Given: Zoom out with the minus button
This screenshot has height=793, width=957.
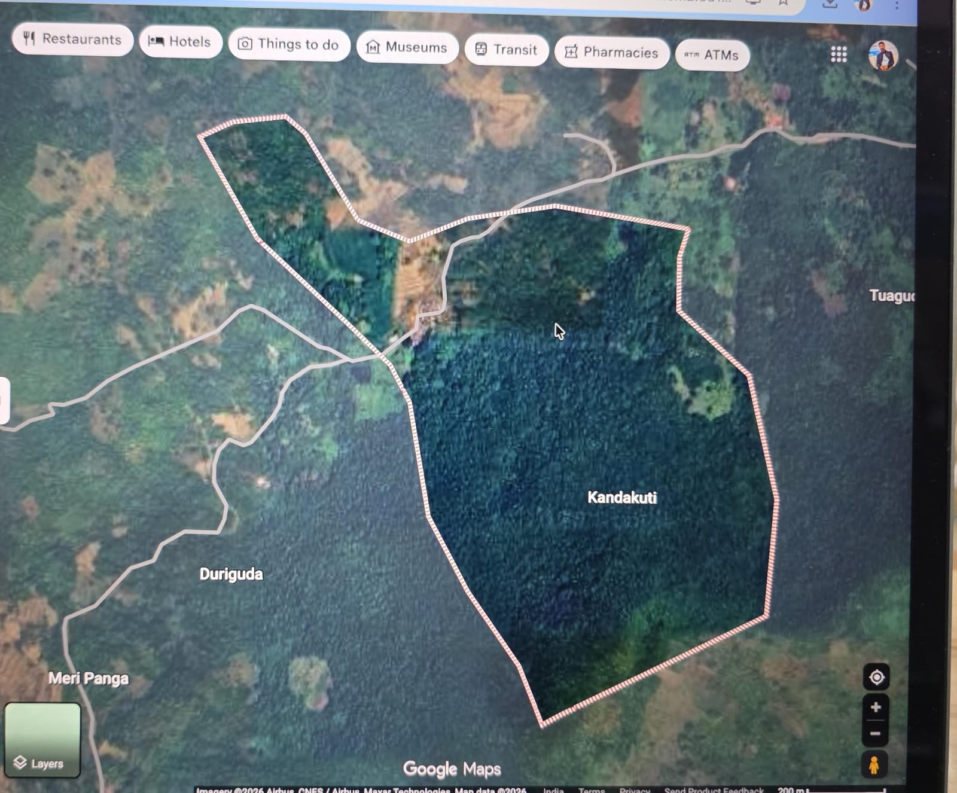Looking at the screenshot, I should [876, 734].
